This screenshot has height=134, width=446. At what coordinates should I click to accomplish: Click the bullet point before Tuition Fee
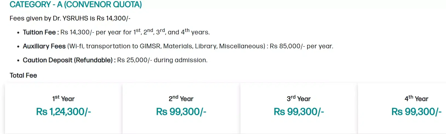(18, 33)
